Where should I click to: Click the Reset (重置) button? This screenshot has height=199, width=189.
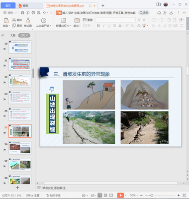coord(88,20)
